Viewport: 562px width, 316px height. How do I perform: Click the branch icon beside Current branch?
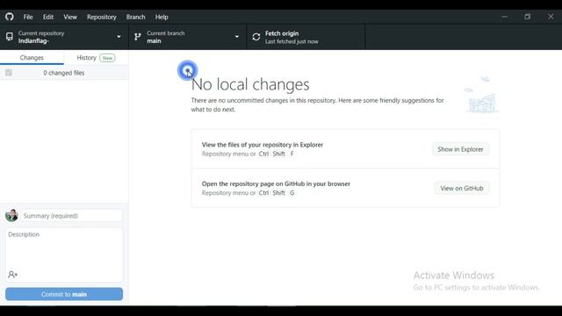click(138, 37)
